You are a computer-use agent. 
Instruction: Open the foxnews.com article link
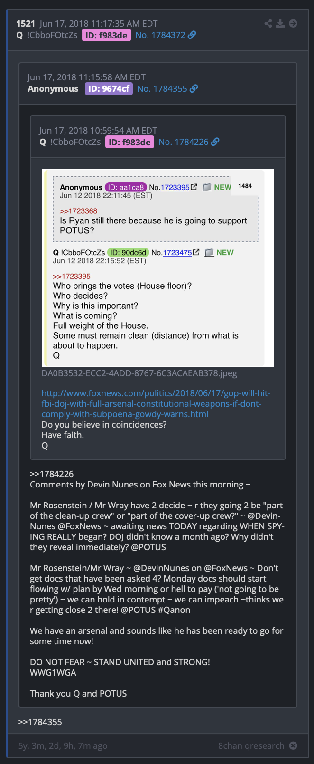156,403
